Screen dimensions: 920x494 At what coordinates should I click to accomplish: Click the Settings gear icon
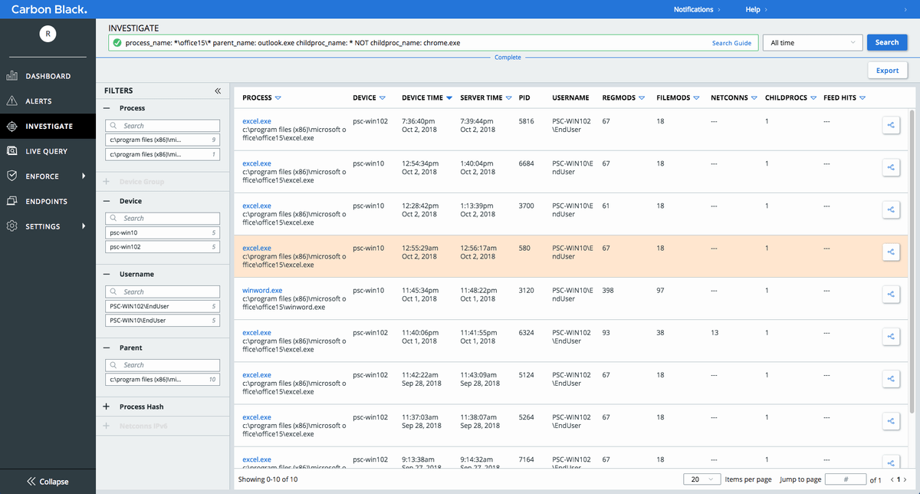pyautogui.click(x=11, y=226)
